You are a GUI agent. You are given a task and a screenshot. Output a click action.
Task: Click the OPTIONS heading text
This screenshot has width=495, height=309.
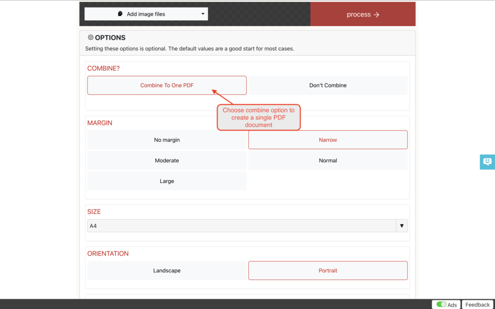click(x=110, y=38)
